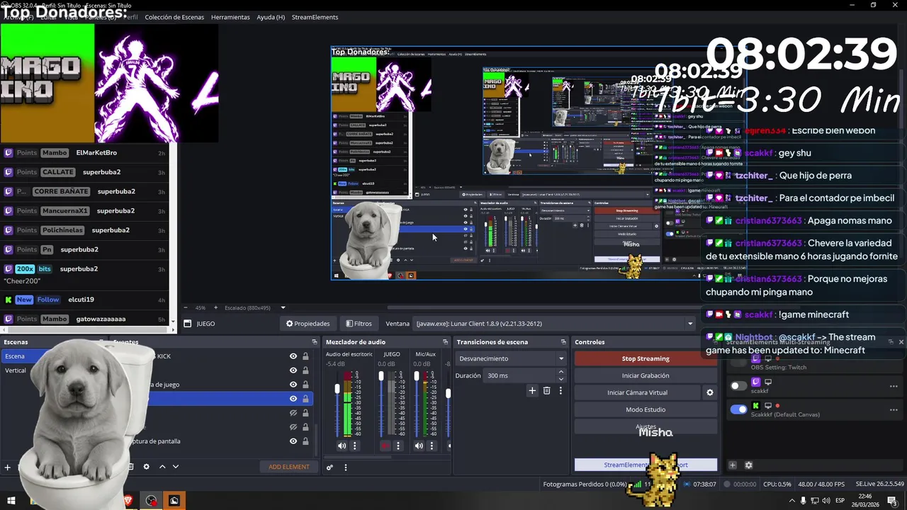Open transition properties three-dot menu
The width and height of the screenshot is (907, 510).
coord(560,390)
